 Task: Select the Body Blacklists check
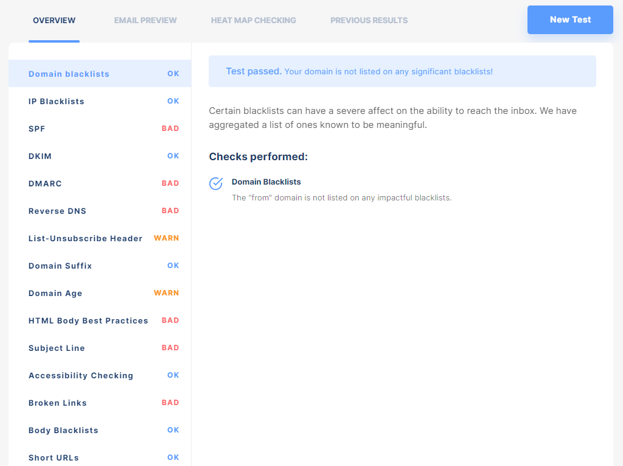(100, 430)
